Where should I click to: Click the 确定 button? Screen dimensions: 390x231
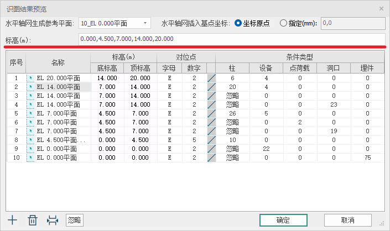(x=283, y=220)
